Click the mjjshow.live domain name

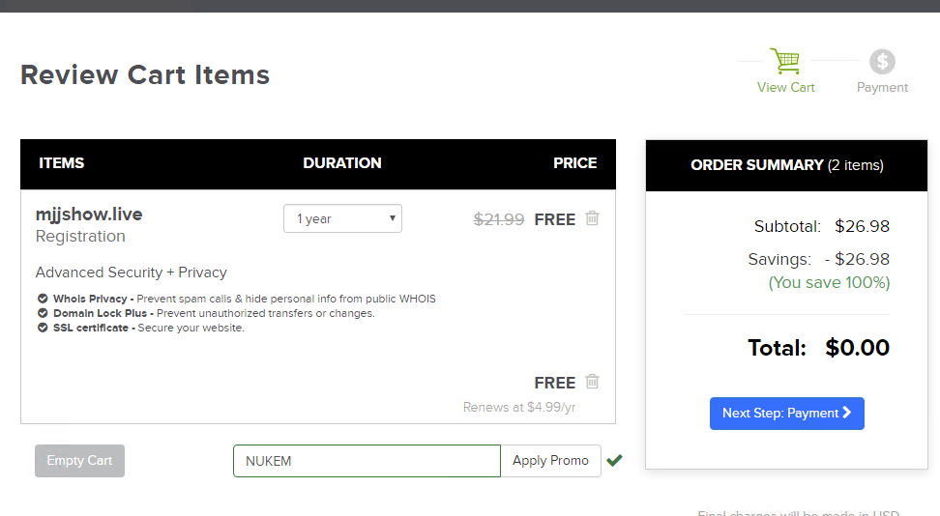point(89,215)
